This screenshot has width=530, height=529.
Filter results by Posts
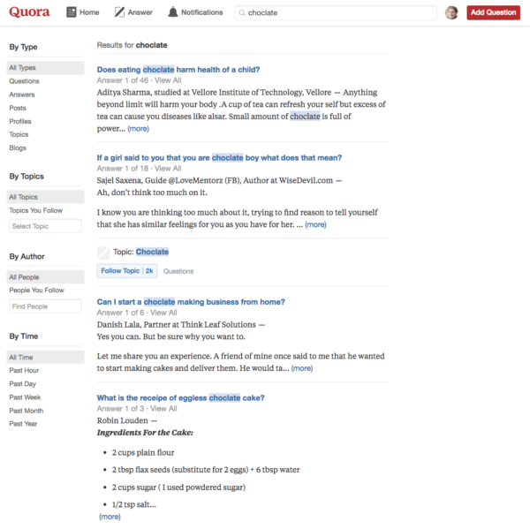18,108
